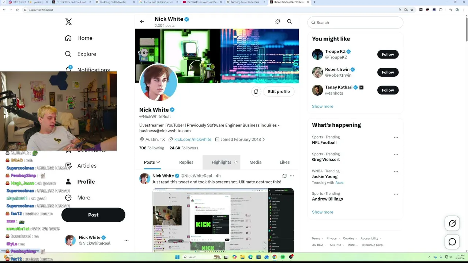Open Troupe KZ's profile avatar
The height and width of the screenshot is (263, 468).
[317, 54]
